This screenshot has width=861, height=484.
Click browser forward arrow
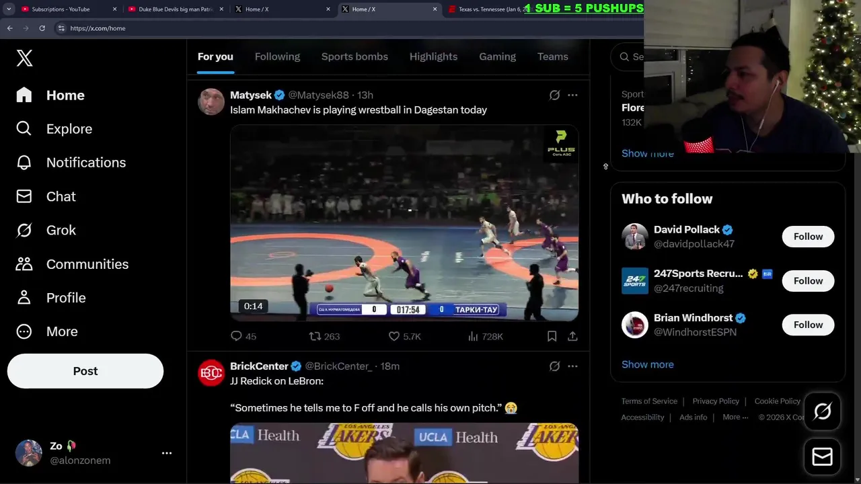(26, 28)
